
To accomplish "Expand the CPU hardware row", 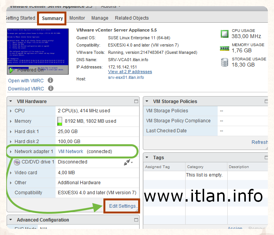I will point(11,111).
